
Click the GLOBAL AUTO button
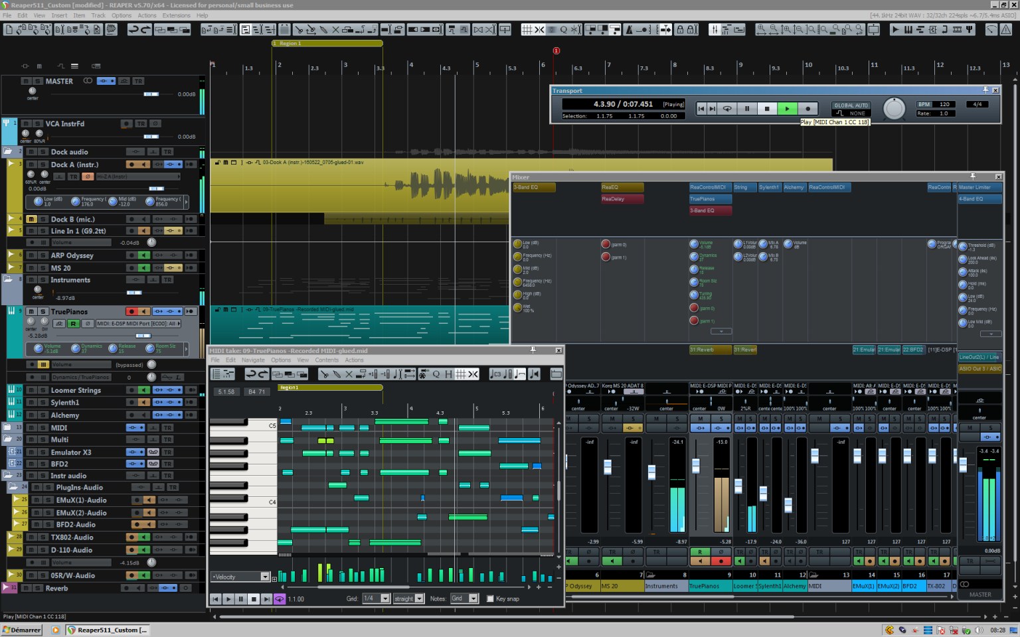[851, 105]
